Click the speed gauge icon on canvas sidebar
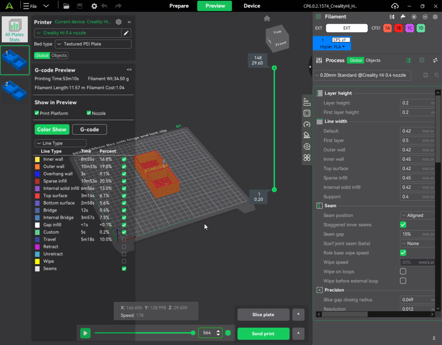 [x=307, y=125]
